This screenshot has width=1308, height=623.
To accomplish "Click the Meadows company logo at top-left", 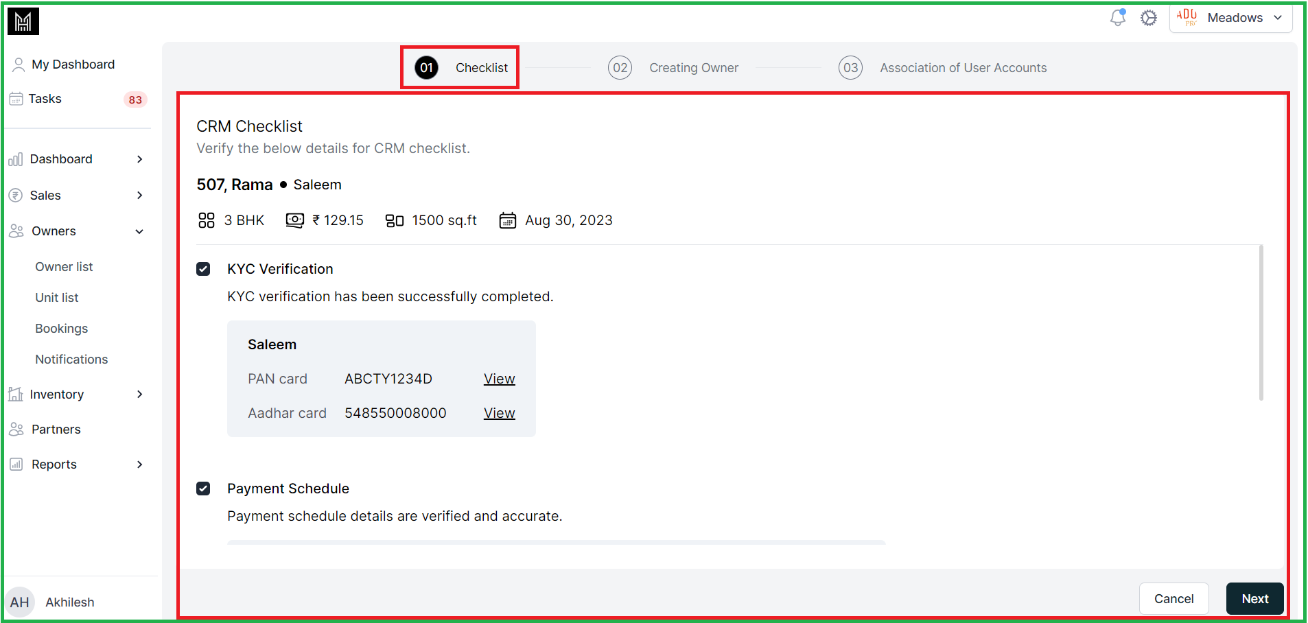I will point(23,21).
